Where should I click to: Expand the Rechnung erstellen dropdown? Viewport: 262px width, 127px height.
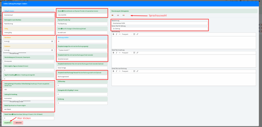(x=82, y=41)
